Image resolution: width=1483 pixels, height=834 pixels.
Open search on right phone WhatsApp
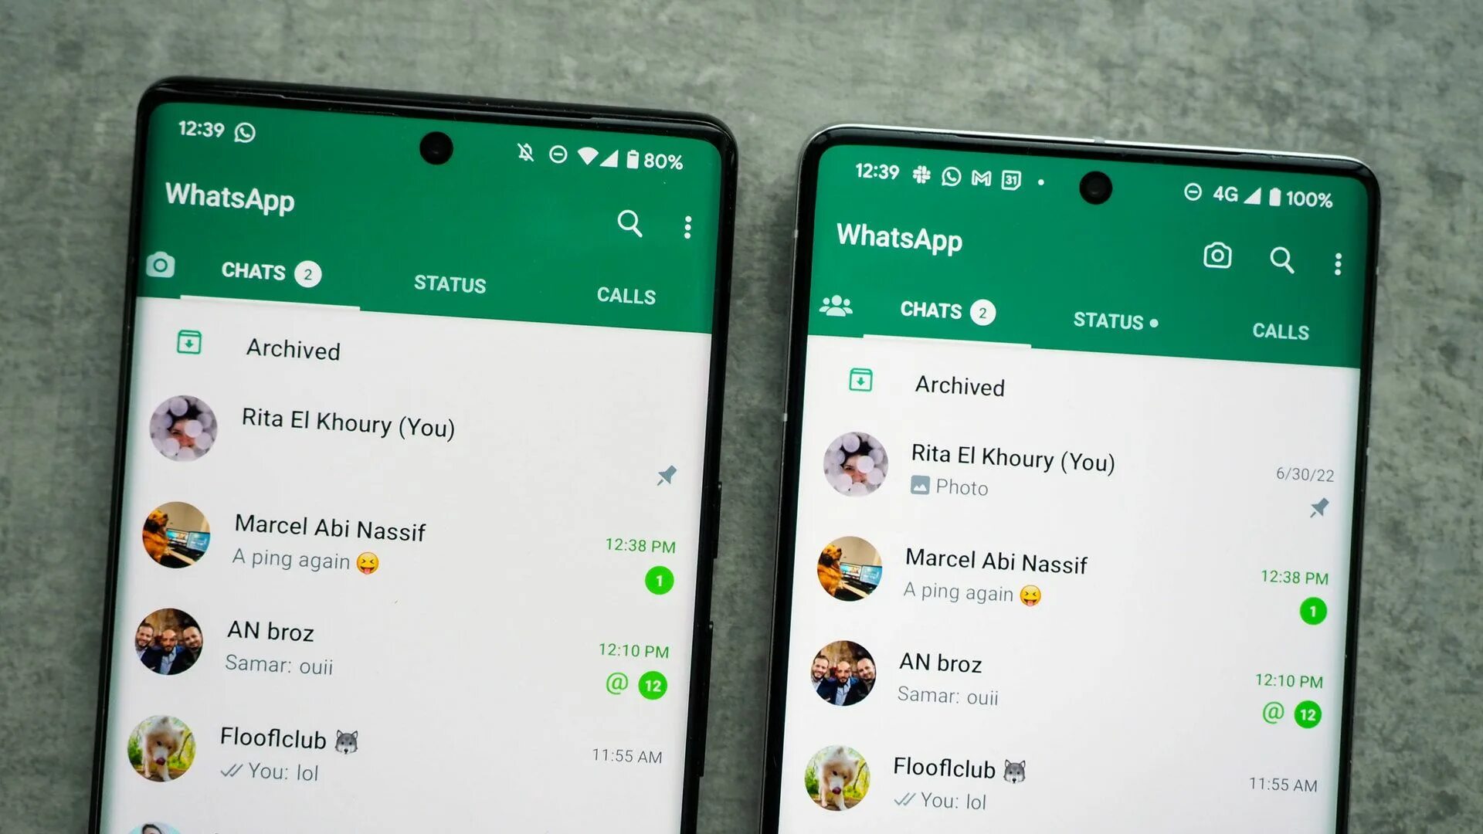[x=1282, y=258]
